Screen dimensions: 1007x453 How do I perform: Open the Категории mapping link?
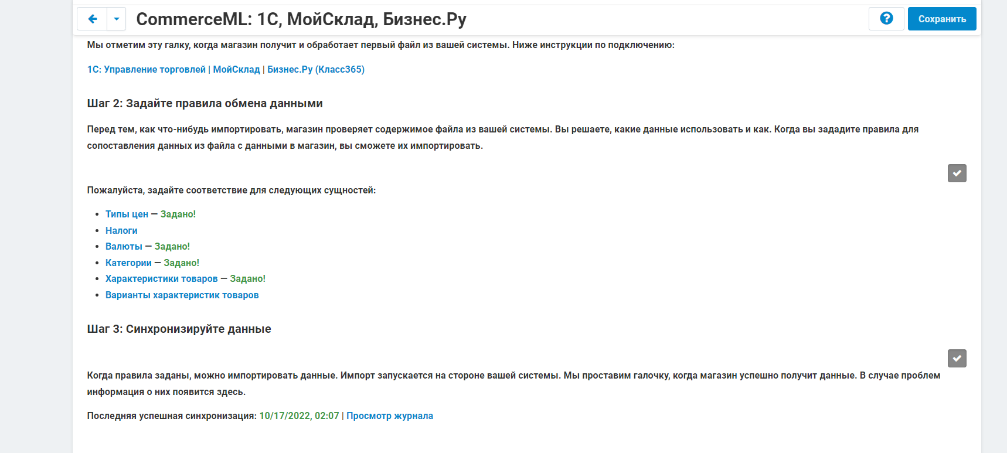128,263
